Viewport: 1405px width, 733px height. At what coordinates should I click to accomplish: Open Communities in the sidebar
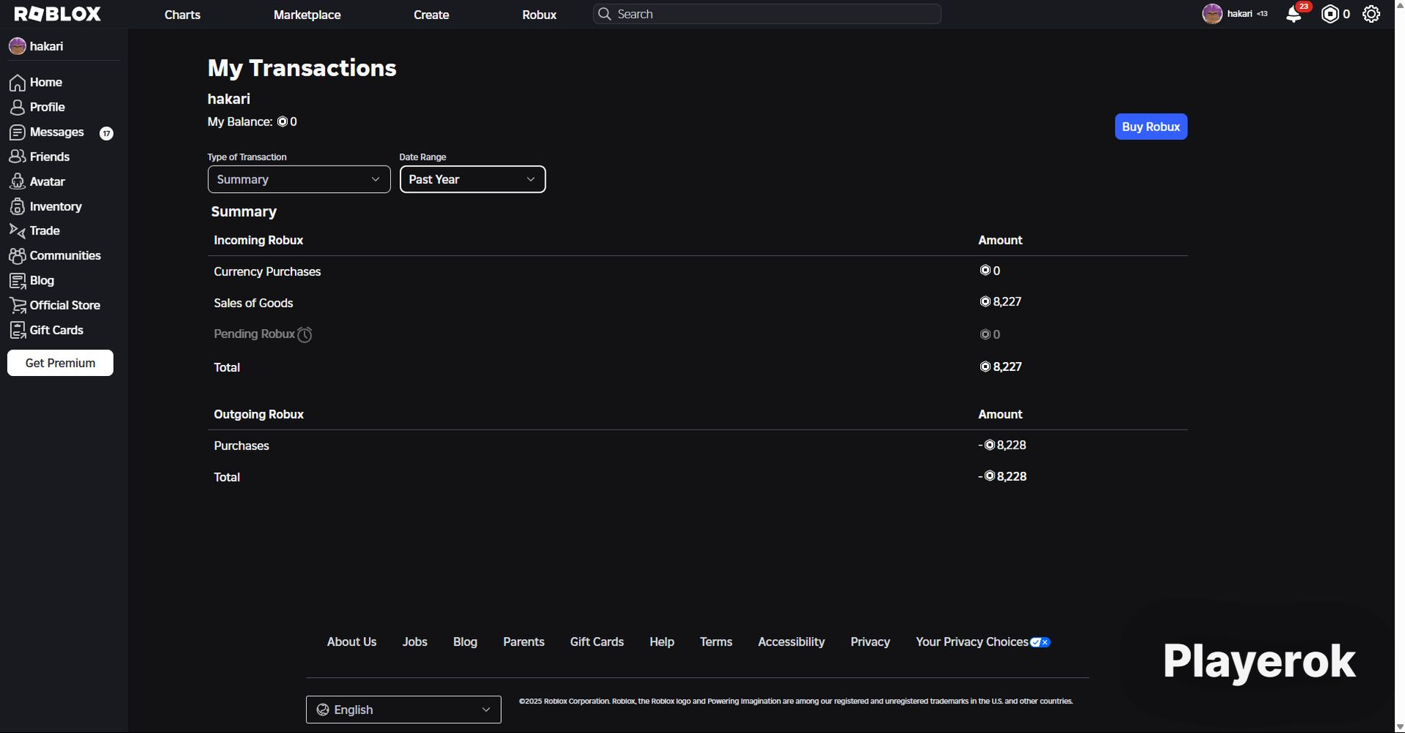click(x=65, y=256)
